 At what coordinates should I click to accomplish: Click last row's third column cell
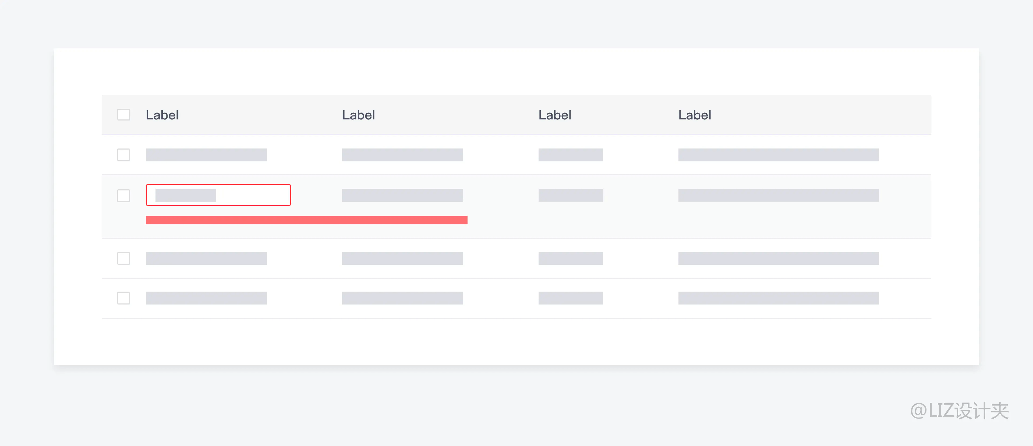coord(570,298)
